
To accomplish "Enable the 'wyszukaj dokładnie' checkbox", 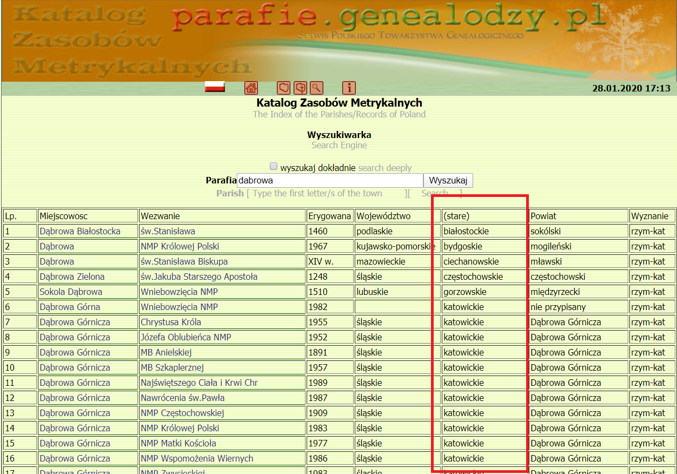I will [x=274, y=166].
